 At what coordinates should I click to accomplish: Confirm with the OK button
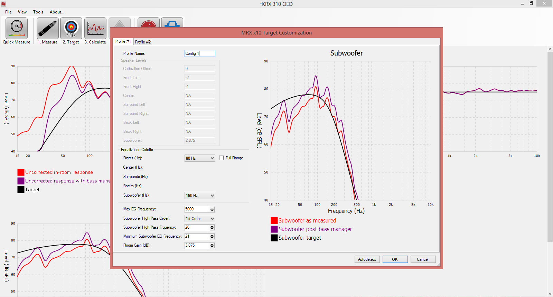pyautogui.click(x=395, y=259)
